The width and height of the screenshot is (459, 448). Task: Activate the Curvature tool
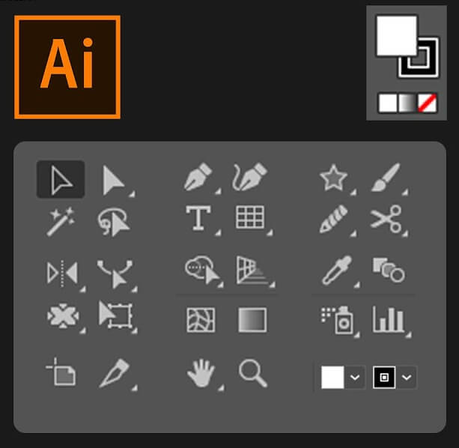(x=249, y=178)
